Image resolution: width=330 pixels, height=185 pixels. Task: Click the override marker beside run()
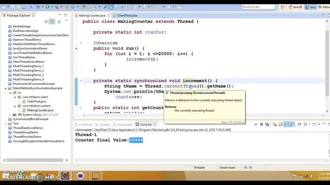pos(76,48)
